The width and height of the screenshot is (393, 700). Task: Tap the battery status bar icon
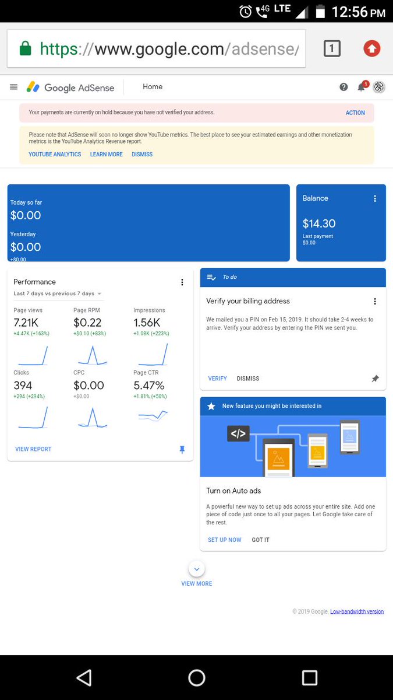tap(320, 11)
